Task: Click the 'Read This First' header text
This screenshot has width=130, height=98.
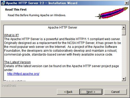Action: coord(16,10)
